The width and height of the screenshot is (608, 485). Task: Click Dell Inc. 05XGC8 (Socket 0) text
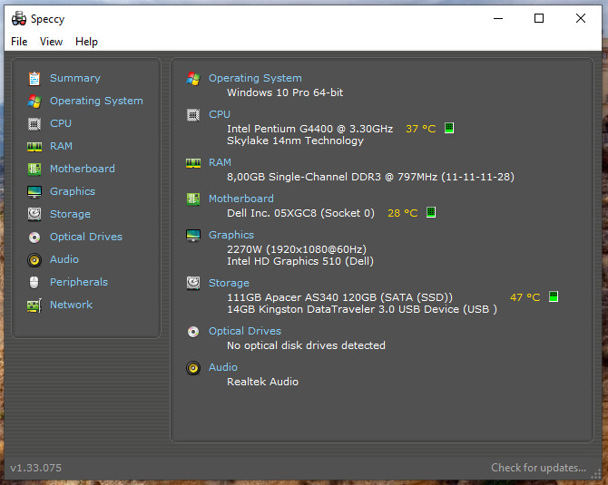click(300, 213)
